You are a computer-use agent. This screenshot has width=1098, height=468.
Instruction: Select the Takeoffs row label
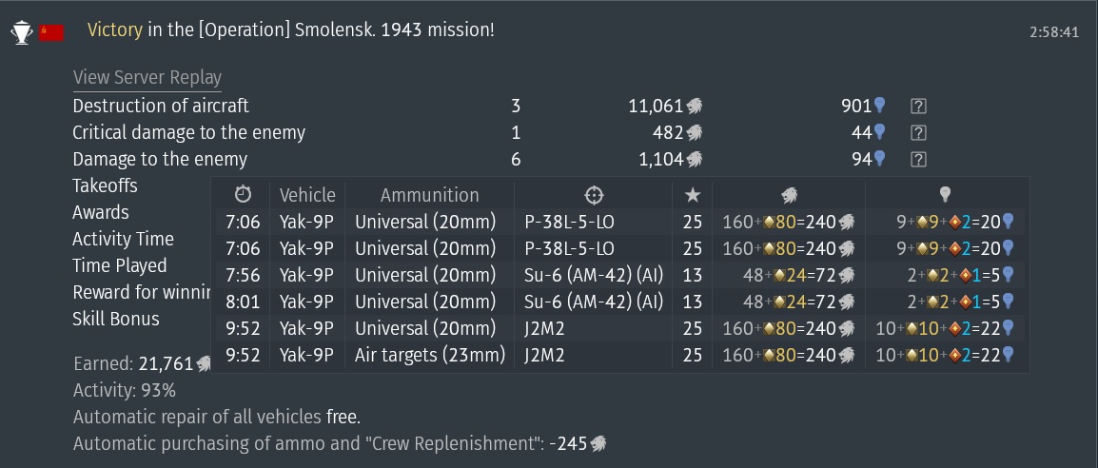coord(105,186)
